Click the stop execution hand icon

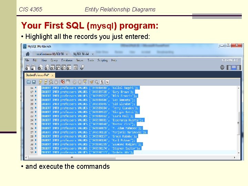pyautogui.click(x=56, y=82)
